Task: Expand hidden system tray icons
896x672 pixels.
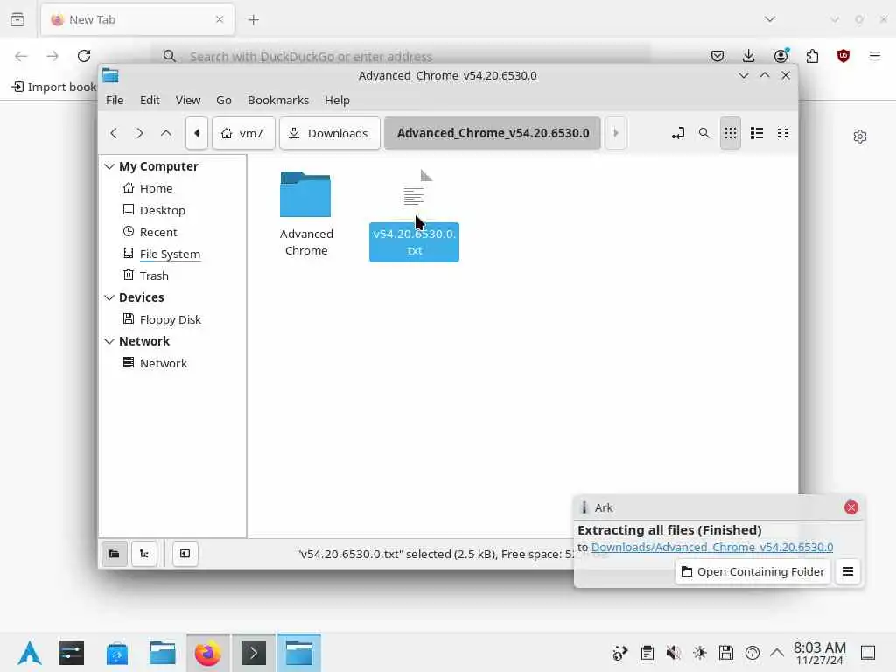Action: click(x=777, y=653)
